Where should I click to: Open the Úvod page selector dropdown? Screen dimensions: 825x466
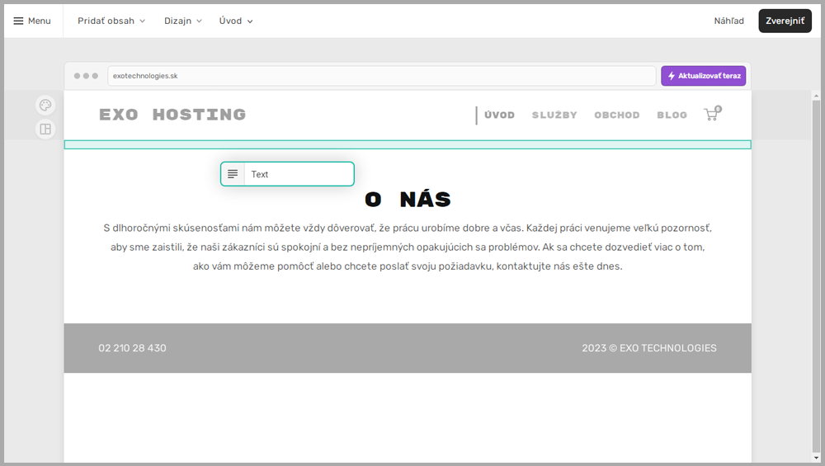point(236,21)
